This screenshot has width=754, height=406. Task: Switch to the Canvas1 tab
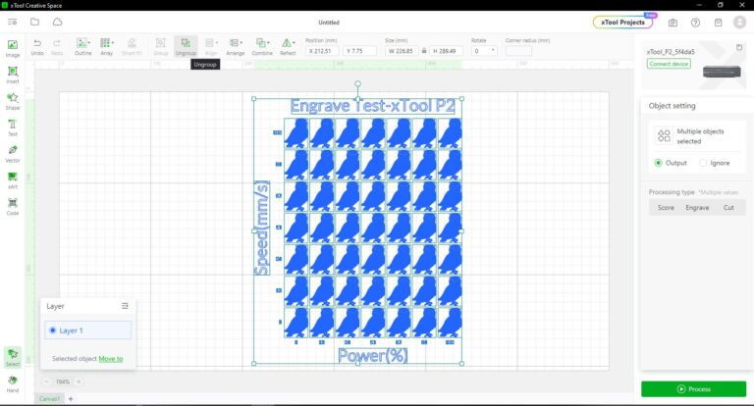pos(49,399)
